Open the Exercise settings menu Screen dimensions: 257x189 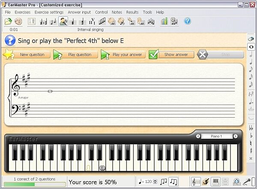point(49,12)
